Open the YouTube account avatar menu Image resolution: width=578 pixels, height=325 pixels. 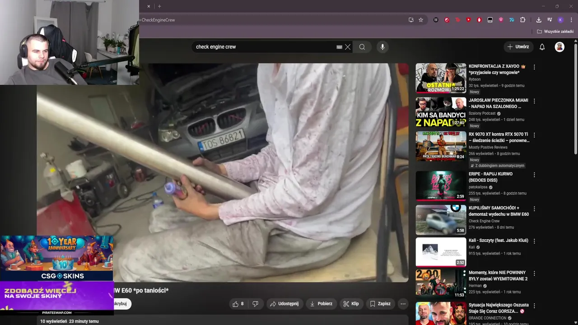click(x=559, y=47)
